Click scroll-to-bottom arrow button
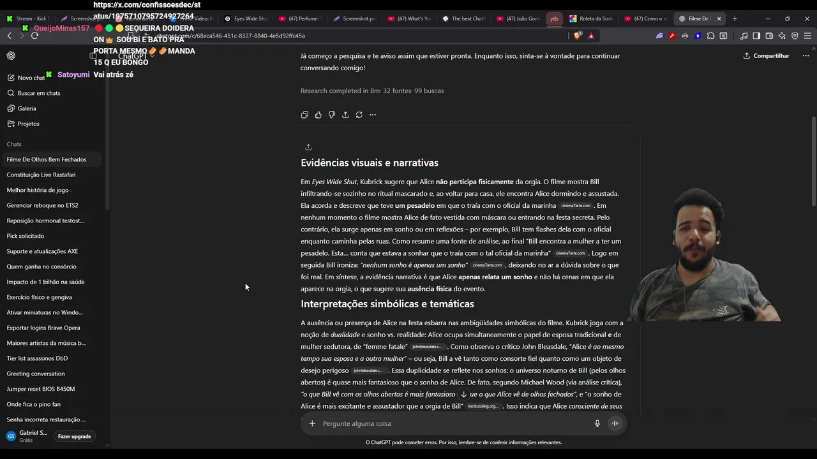The height and width of the screenshot is (459, 817). 464,395
